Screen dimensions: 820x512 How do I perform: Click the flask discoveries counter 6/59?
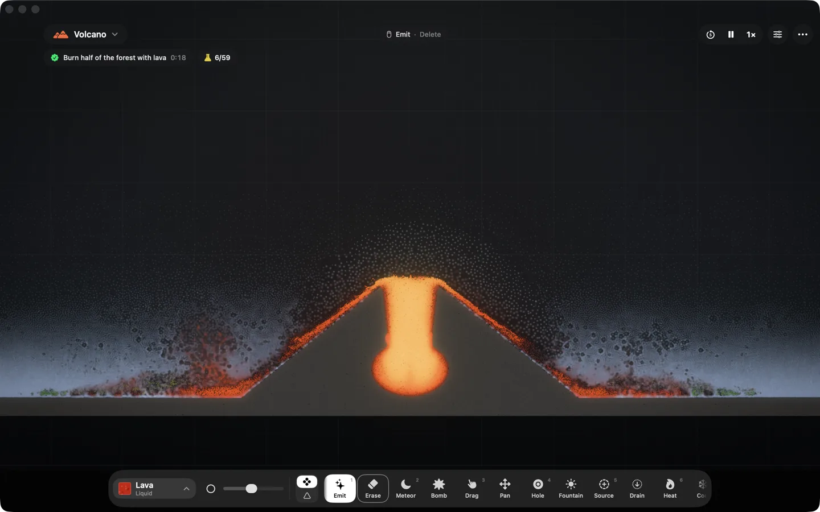pyautogui.click(x=217, y=57)
